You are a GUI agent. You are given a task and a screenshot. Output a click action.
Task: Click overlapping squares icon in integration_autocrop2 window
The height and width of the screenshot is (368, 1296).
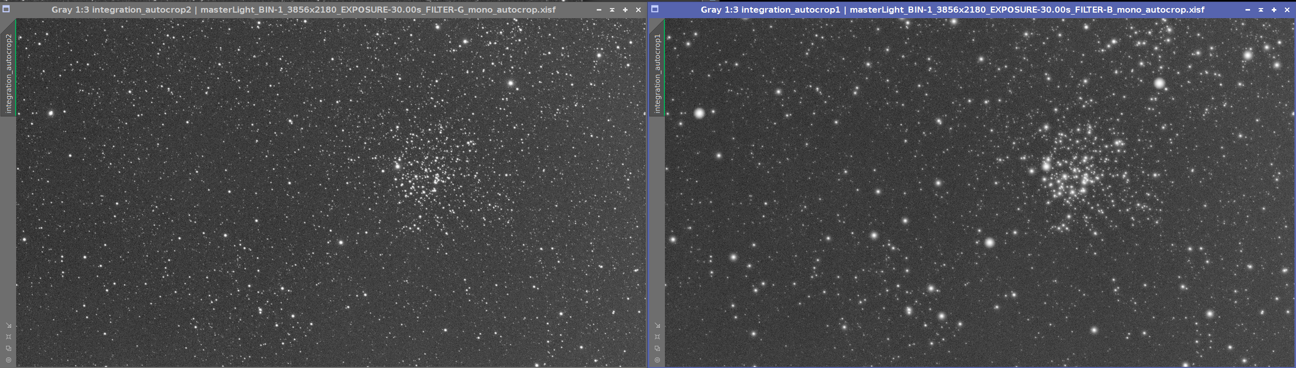9,348
